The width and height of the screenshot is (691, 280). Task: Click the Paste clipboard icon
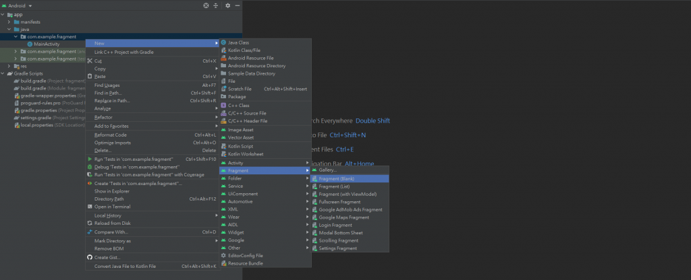pos(90,77)
